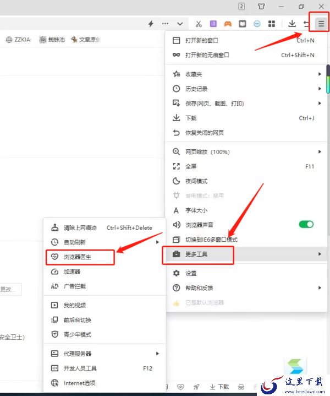Click the incognito glasses icon in status bar
This screenshot has width=330, height=396.
click(241, 387)
